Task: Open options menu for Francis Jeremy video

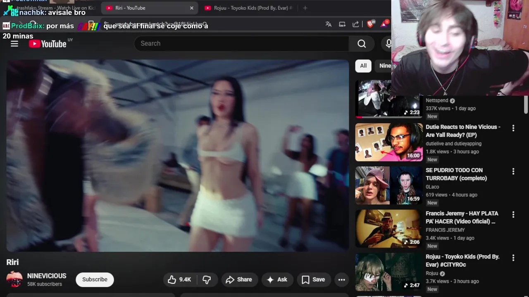Action: click(513, 215)
